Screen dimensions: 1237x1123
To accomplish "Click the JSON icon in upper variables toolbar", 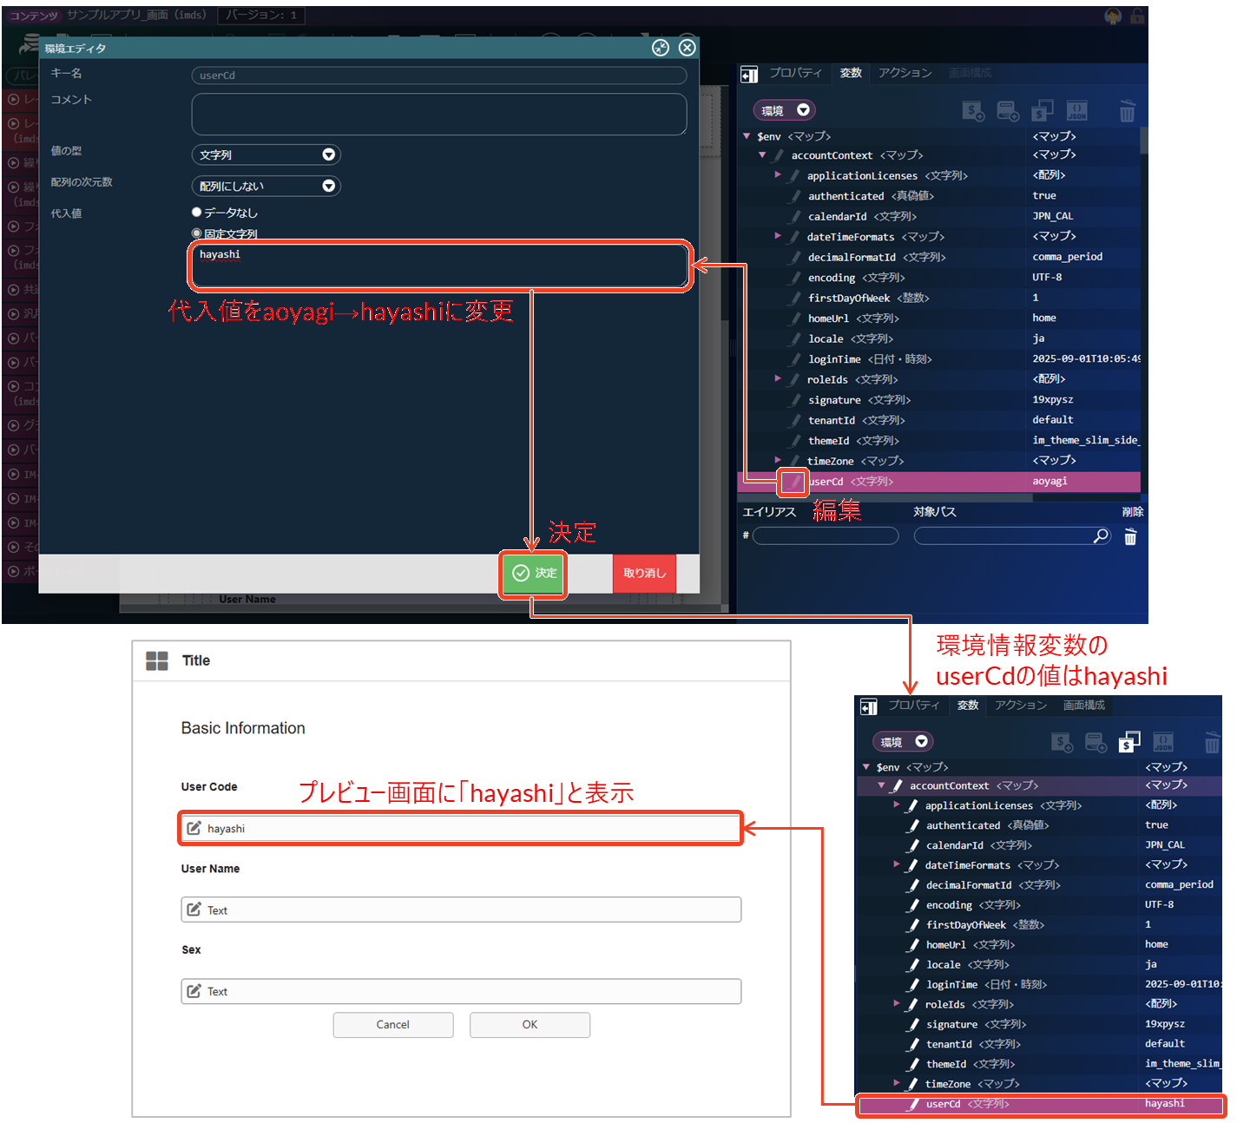I will [x=1076, y=111].
